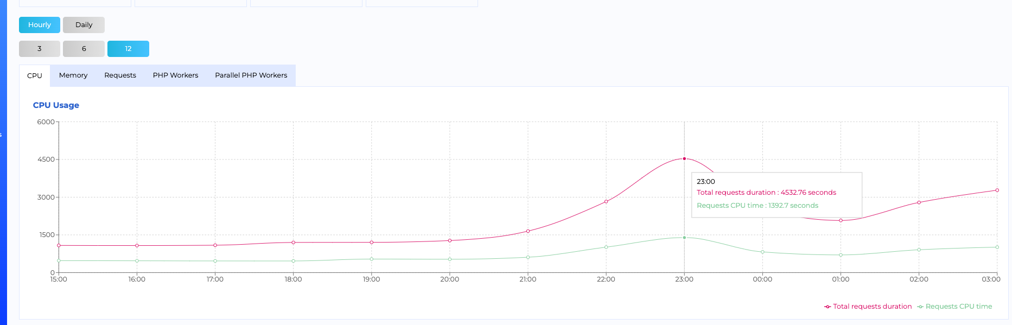Image resolution: width=1012 pixels, height=325 pixels.
Task: Open the Parallel PHP Workers tab
Action: [x=251, y=75]
